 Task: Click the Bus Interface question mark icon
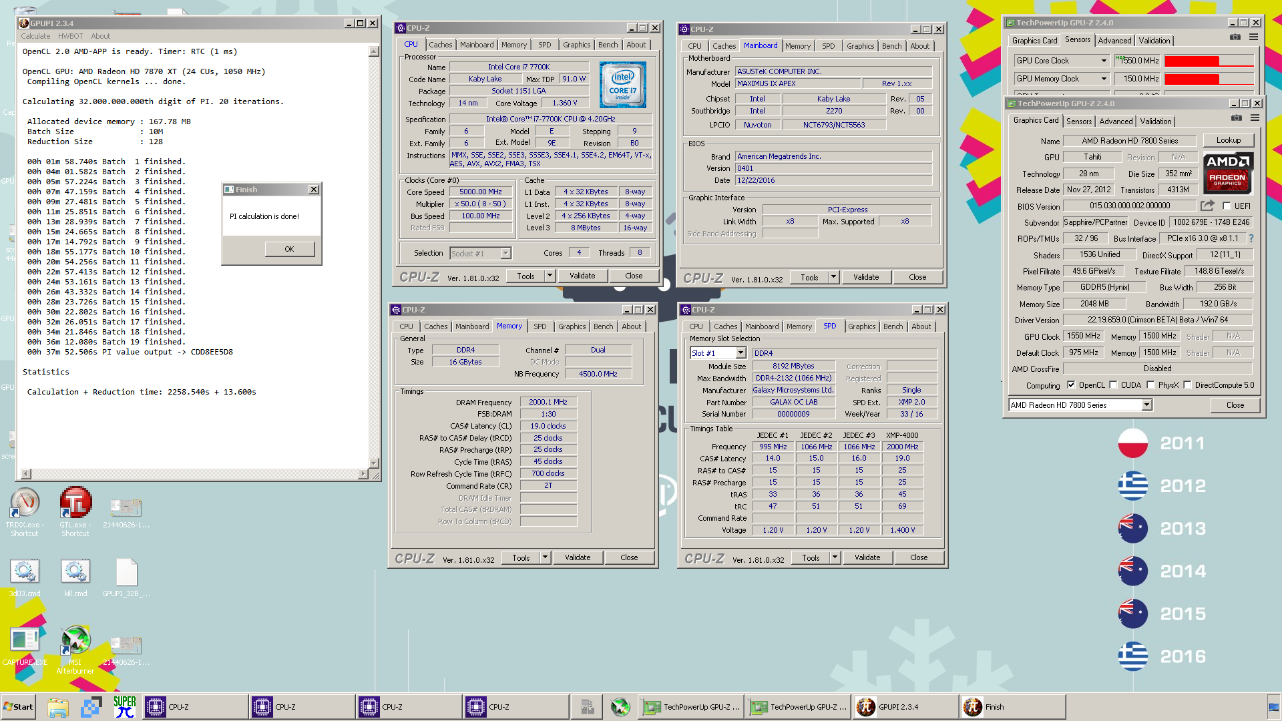tap(1251, 238)
